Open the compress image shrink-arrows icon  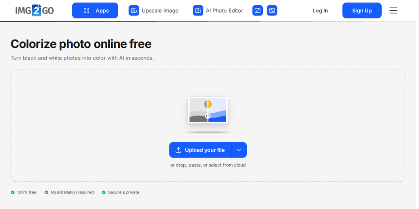point(272,11)
